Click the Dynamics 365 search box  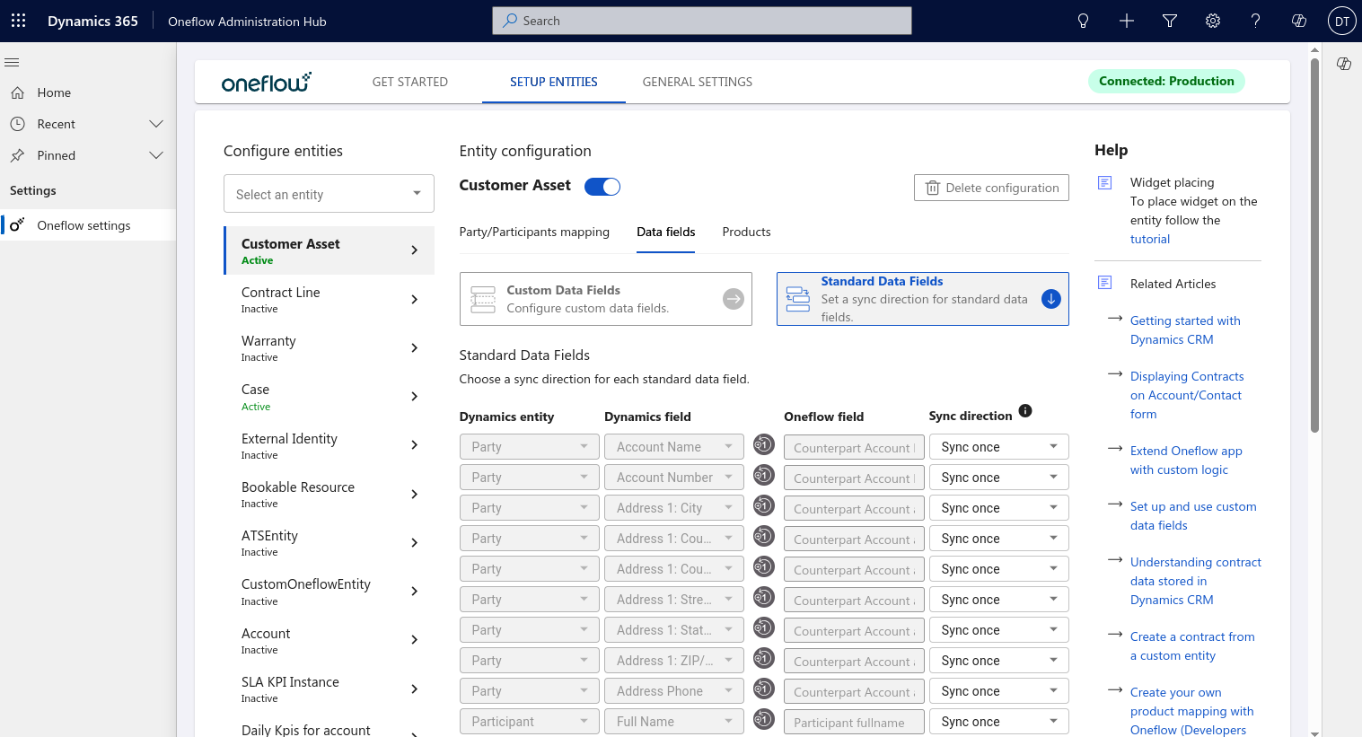coord(702,21)
